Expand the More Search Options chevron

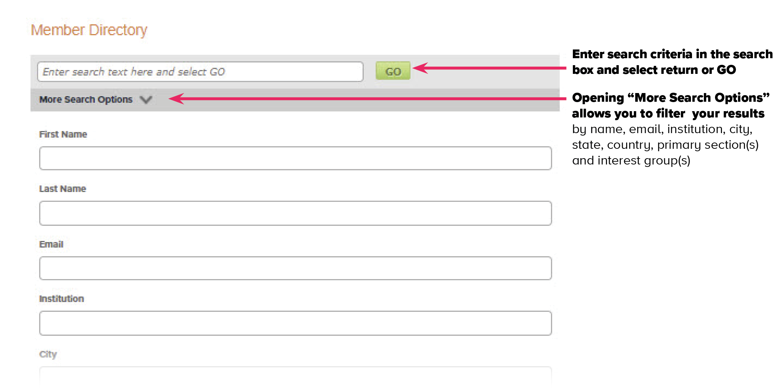pos(146,100)
